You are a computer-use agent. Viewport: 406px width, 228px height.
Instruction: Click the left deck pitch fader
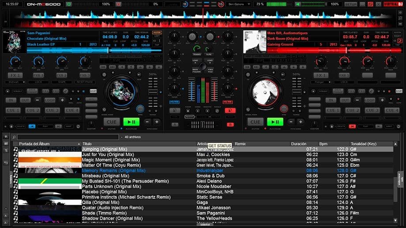pyautogui.click(x=153, y=92)
